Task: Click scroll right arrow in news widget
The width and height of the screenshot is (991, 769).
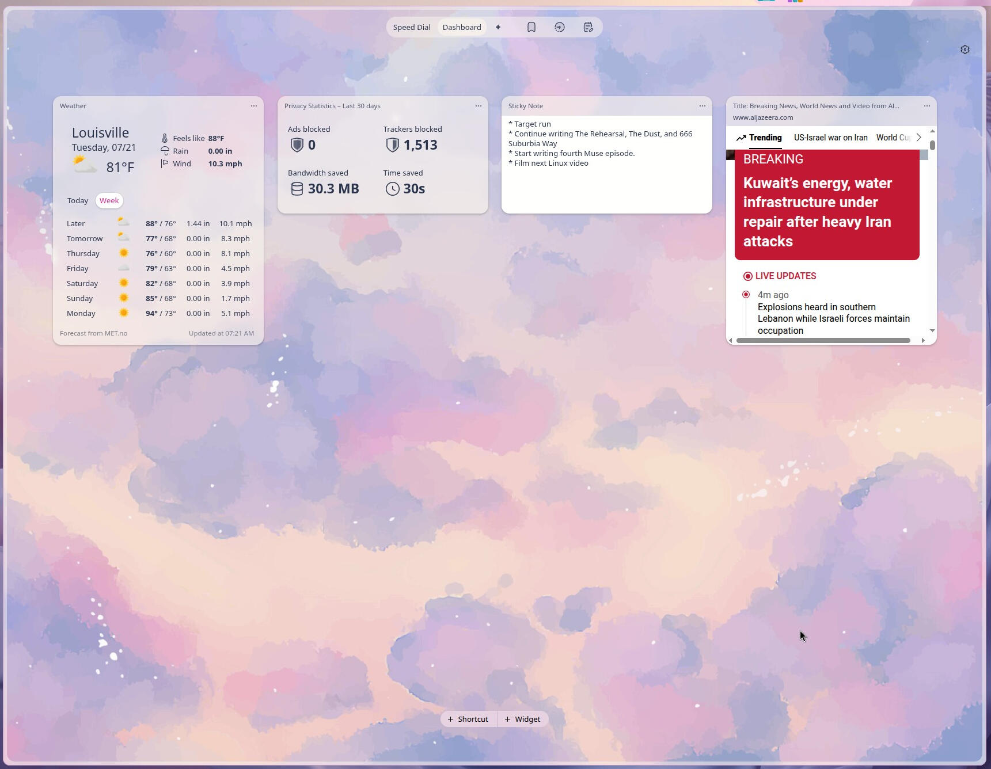Action: click(923, 341)
